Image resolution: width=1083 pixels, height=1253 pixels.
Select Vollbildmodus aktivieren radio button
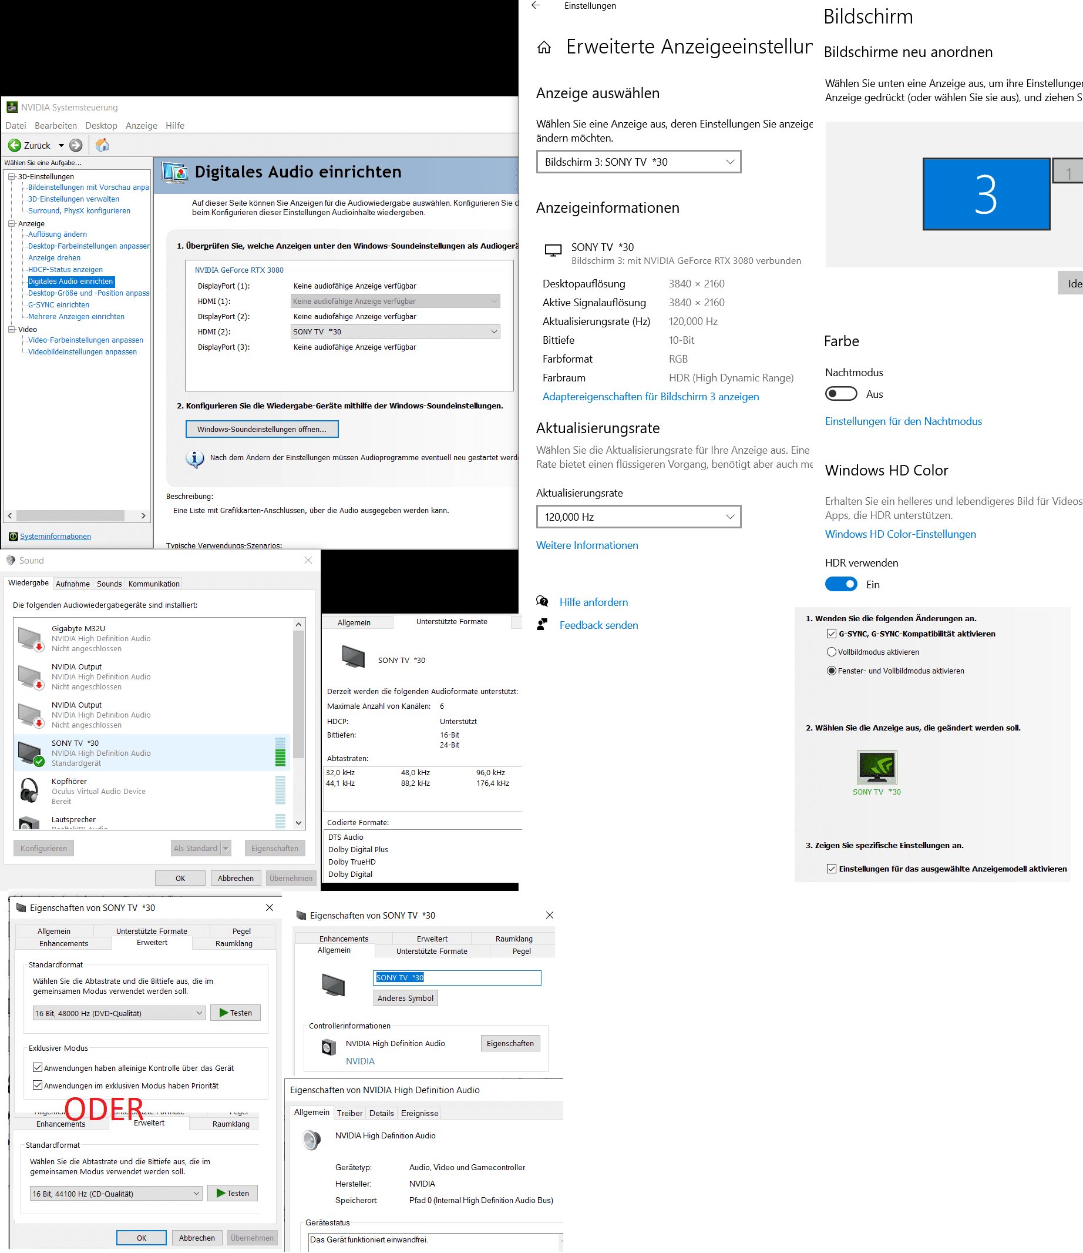pyautogui.click(x=831, y=652)
